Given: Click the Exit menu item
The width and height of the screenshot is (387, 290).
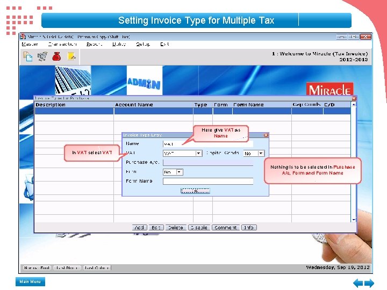Looking at the screenshot, I should point(164,44).
